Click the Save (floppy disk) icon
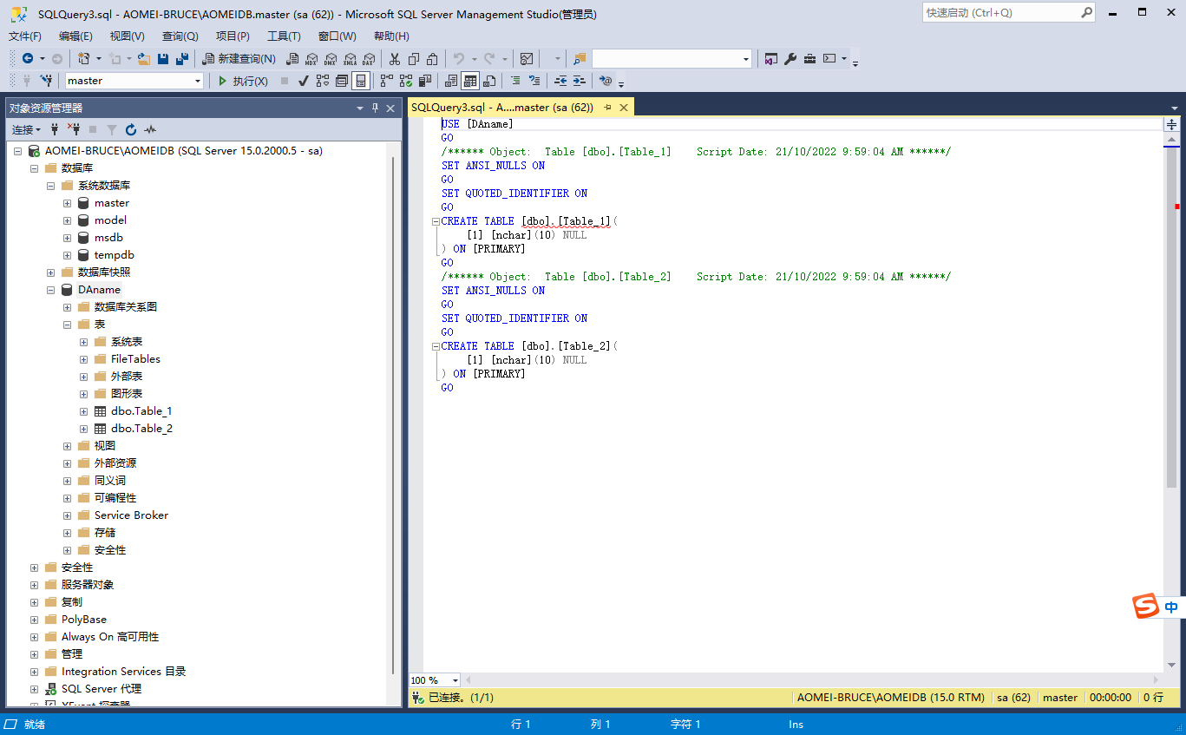 point(163,58)
